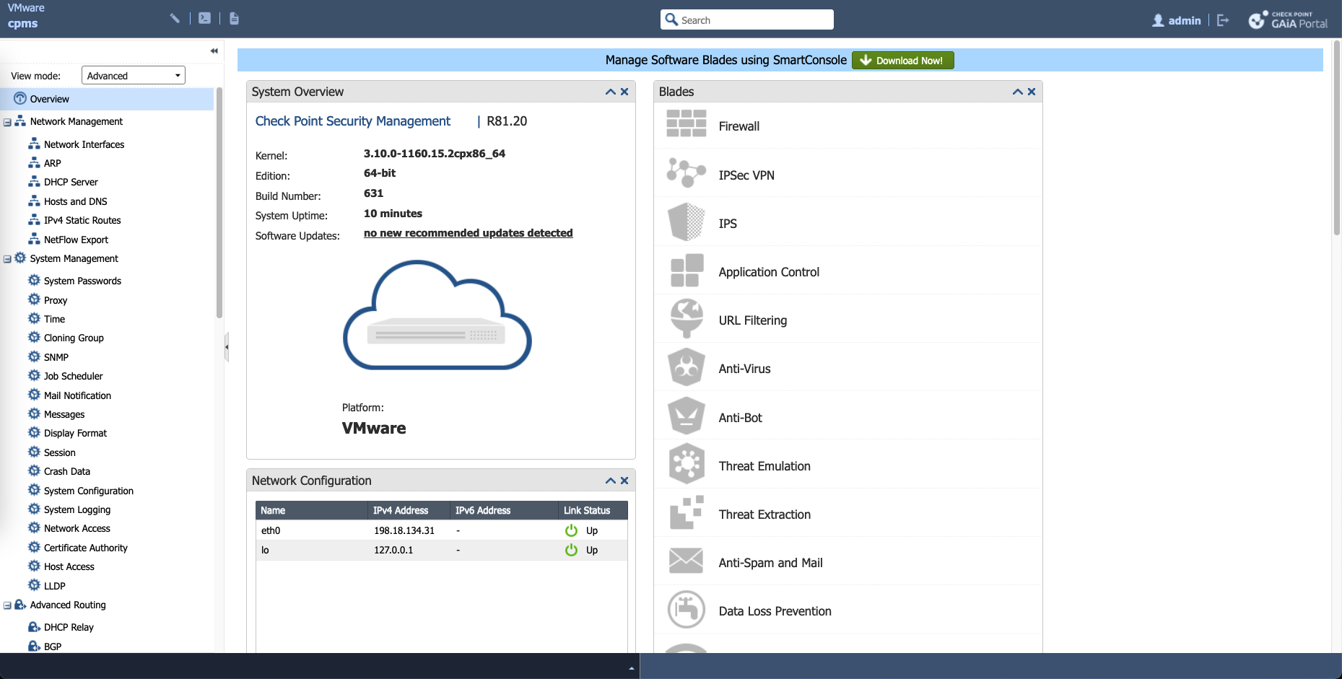Screen dimensions: 1342x679
Task: Click the Threat Emulation blade icon
Action: (686, 465)
